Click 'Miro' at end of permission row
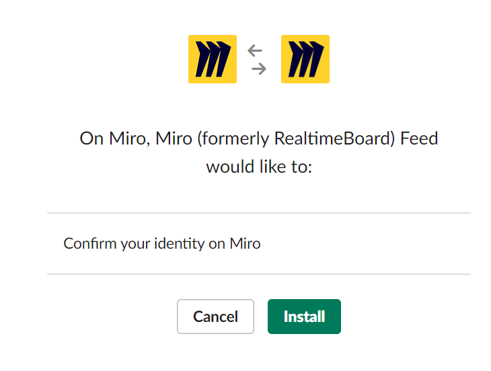The image size is (491, 371). pos(245,243)
